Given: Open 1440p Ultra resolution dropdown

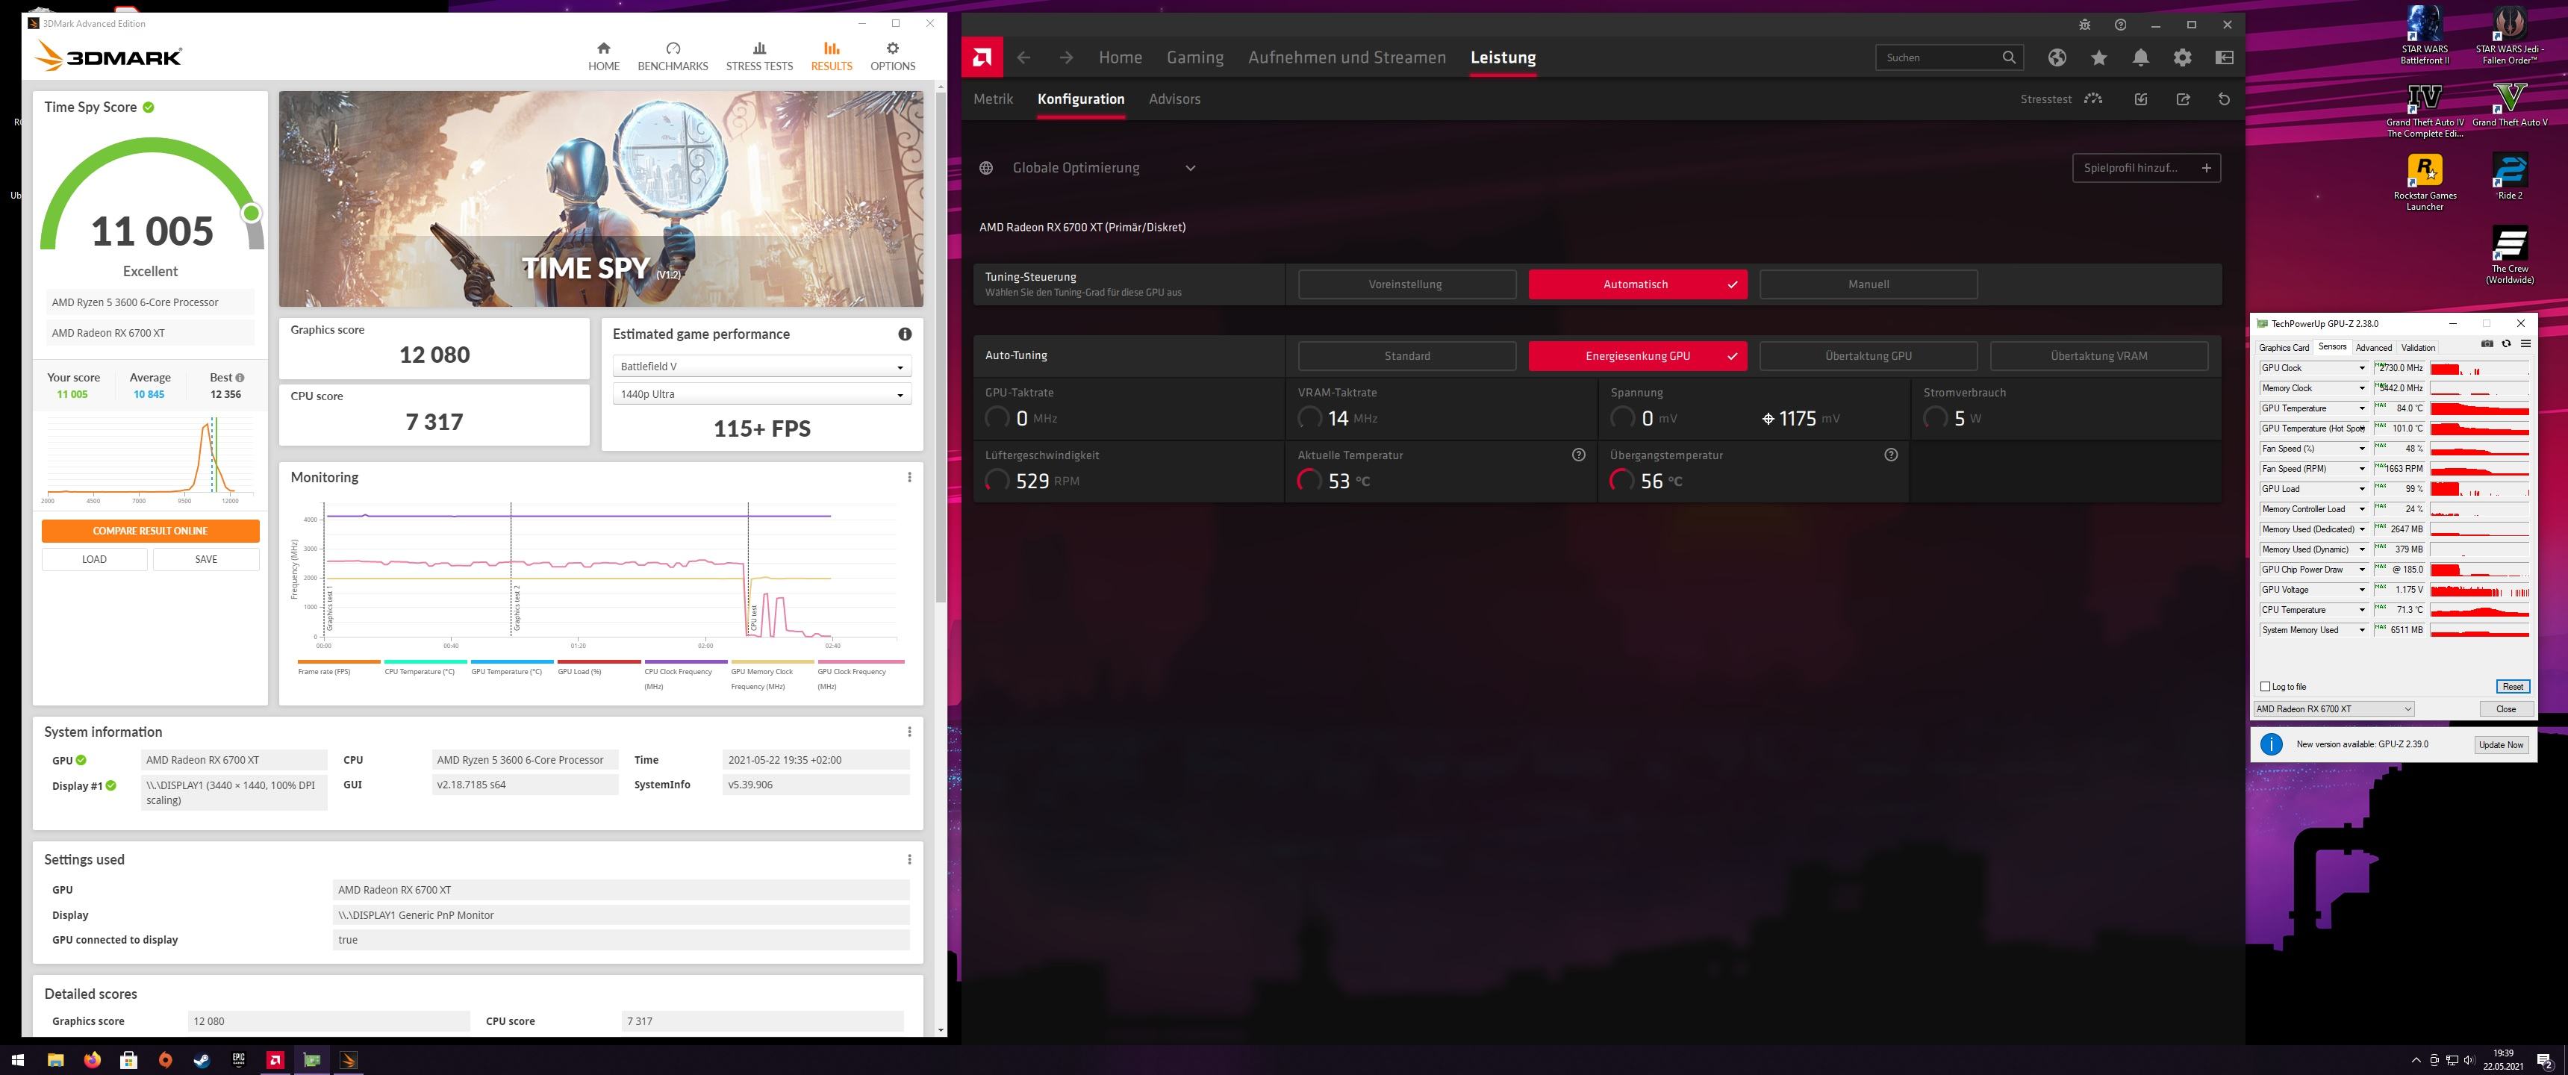Looking at the screenshot, I should click(761, 395).
